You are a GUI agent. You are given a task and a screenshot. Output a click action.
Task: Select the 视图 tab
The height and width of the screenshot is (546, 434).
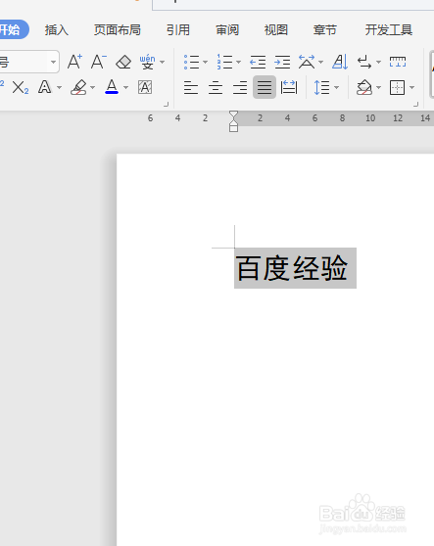click(x=276, y=30)
